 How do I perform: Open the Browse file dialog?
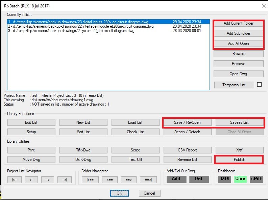point(239,54)
